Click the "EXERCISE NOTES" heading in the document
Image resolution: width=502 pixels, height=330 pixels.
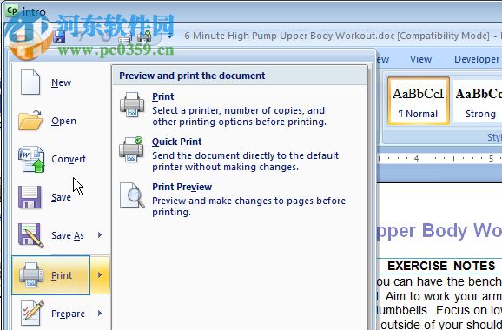point(441,266)
